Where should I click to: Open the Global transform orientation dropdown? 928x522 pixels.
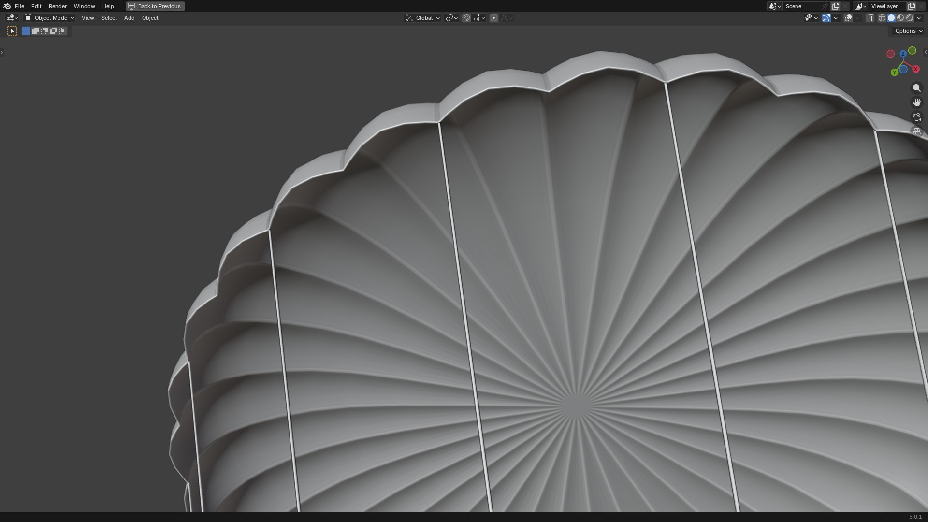click(422, 18)
